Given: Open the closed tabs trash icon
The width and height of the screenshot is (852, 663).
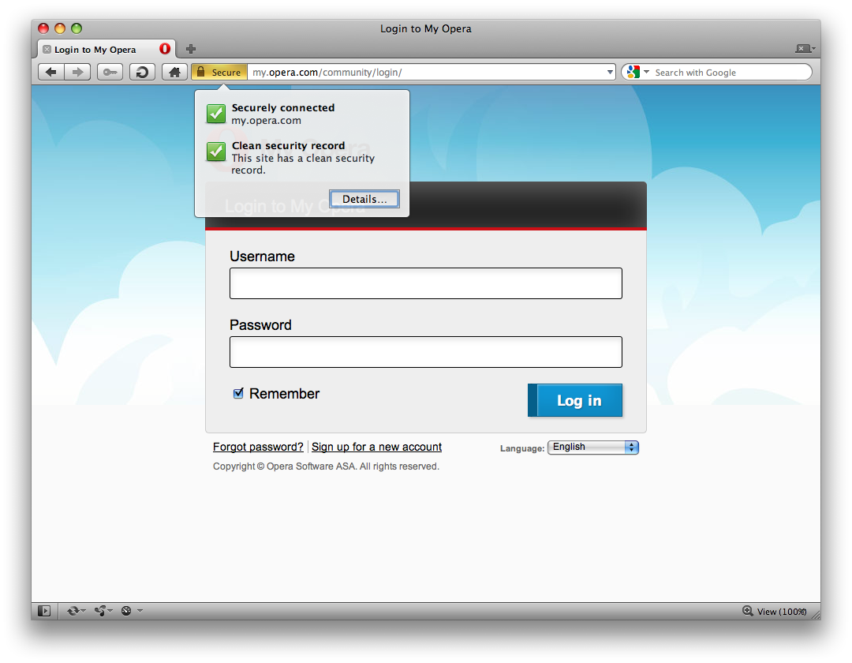Looking at the screenshot, I should 803,49.
